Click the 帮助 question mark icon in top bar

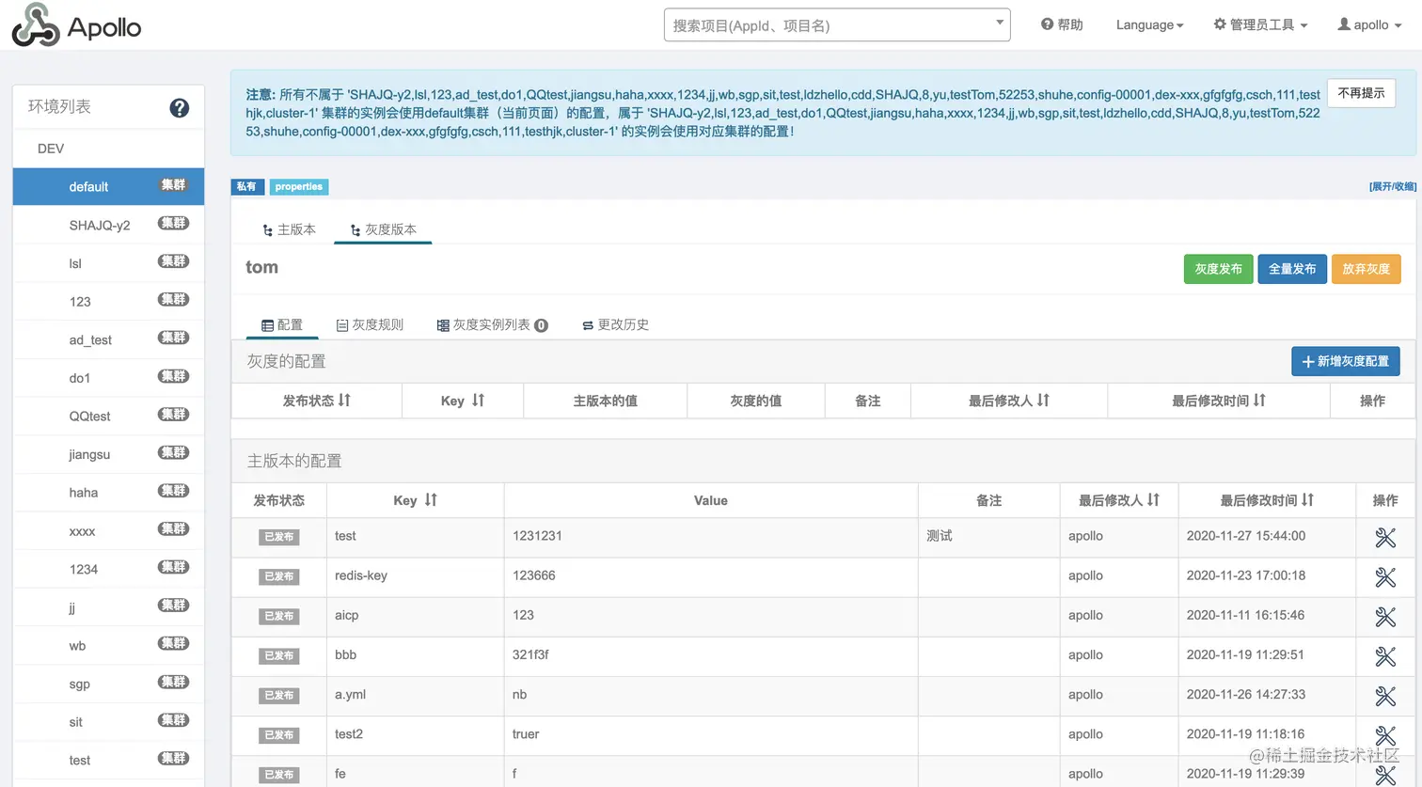click(x=1047, y=24)
